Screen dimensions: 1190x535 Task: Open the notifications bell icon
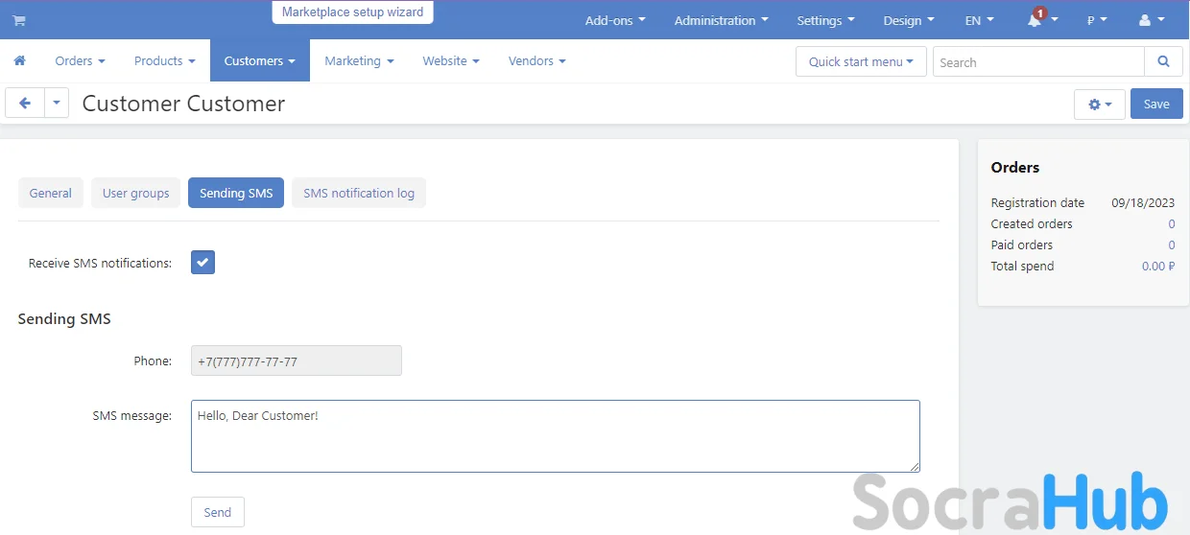1035,20
